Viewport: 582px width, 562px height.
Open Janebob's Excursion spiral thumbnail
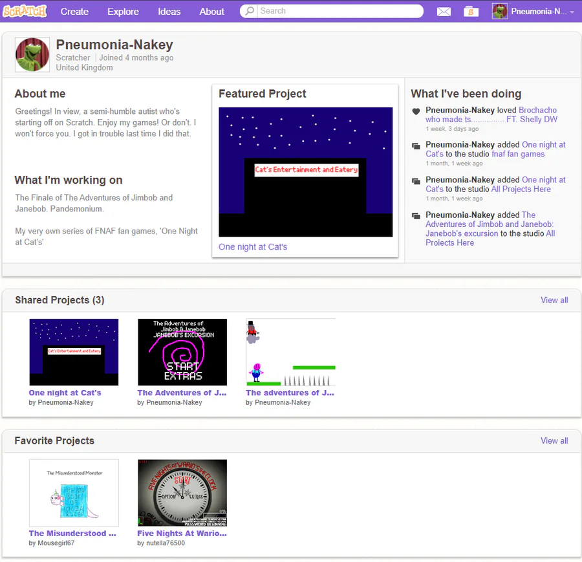182,352
